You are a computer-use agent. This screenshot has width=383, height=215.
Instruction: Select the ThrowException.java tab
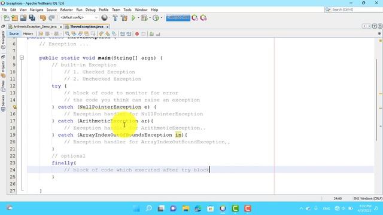click(x=86, y=26)
